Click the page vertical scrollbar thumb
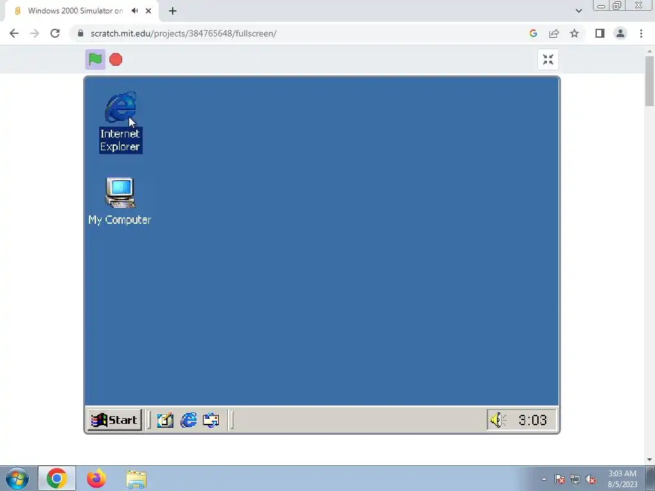 click(650, 81)
